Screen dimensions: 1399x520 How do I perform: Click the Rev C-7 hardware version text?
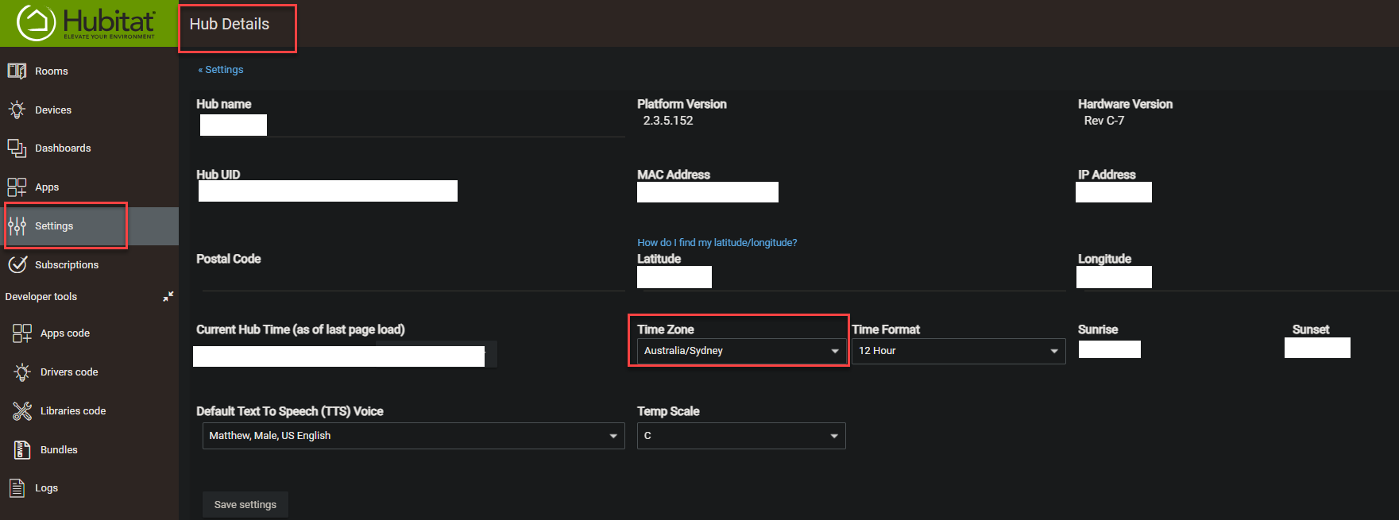(1104, 121)
